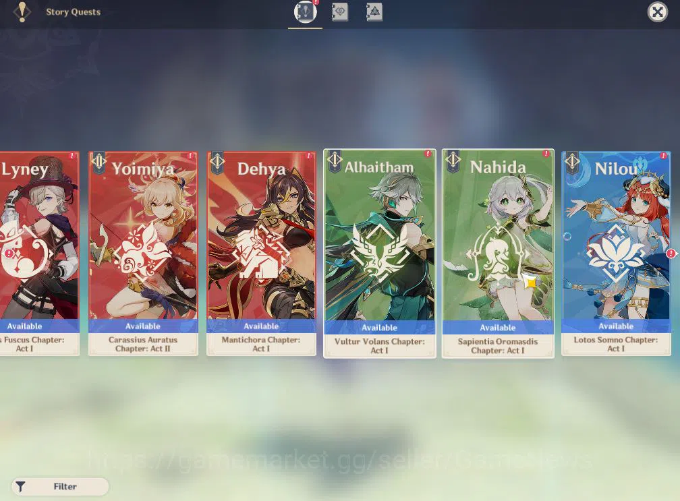This screenshot has width=680, height=501.
Task: Click the Act I badge on Dehya's card
Action: (x=217, y=163)
